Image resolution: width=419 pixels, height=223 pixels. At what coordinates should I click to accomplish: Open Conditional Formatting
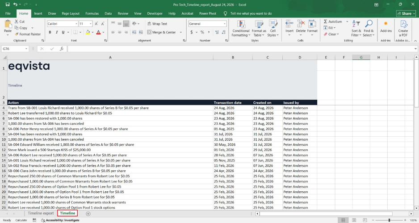coord(241,28)
